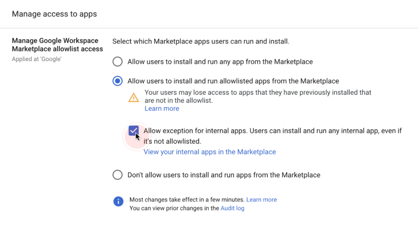Click the "Applied at 'Google'" text
Image resolution: width=418 pixels, height=225 pixels.
(x=36, y=59)
